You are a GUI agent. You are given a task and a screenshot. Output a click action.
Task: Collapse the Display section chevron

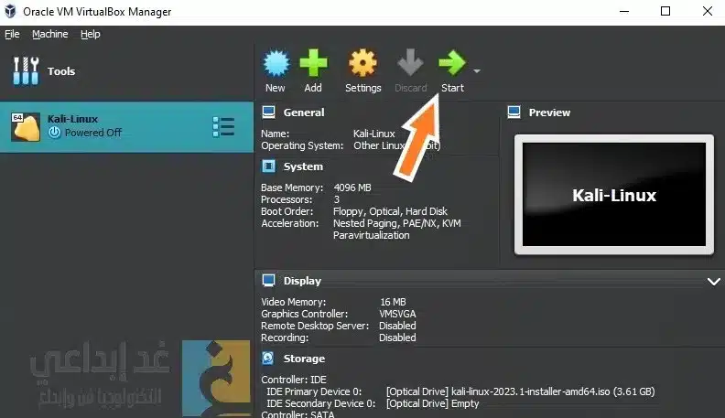713,282
